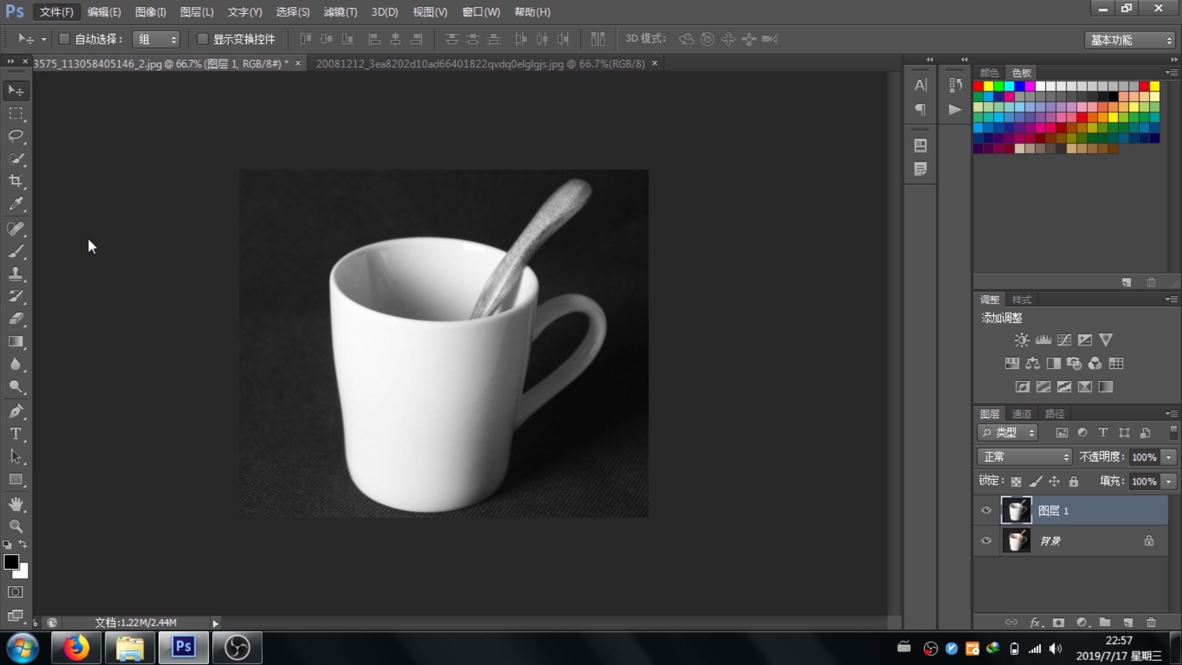Choose the Horizontal Type tool

[16, 434]
